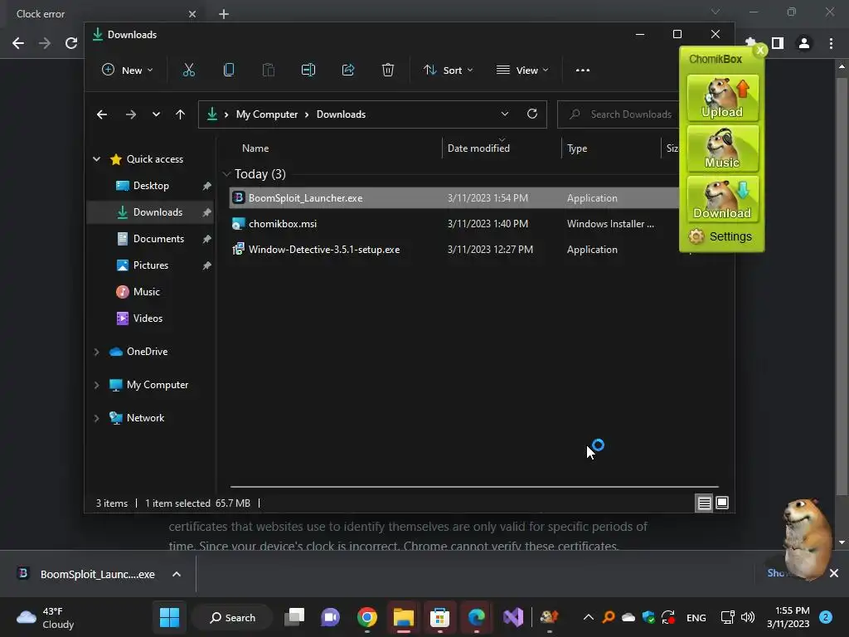Click the Delete trash can icon

pyautogui.click(x=388, y=70)
